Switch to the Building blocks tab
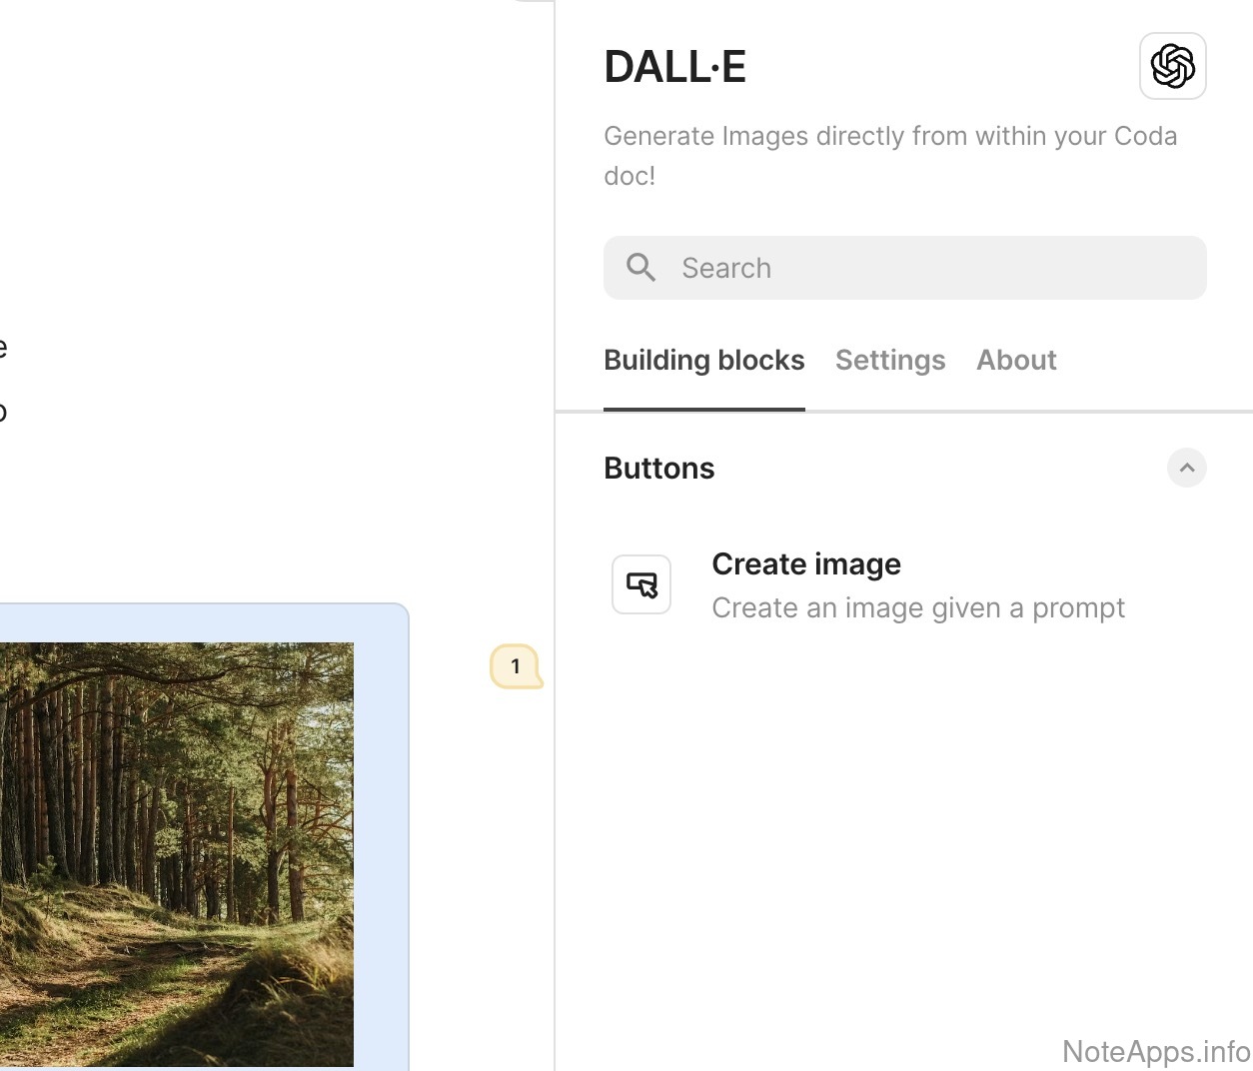1253x1071 pixels. click(x=703, y=360)
